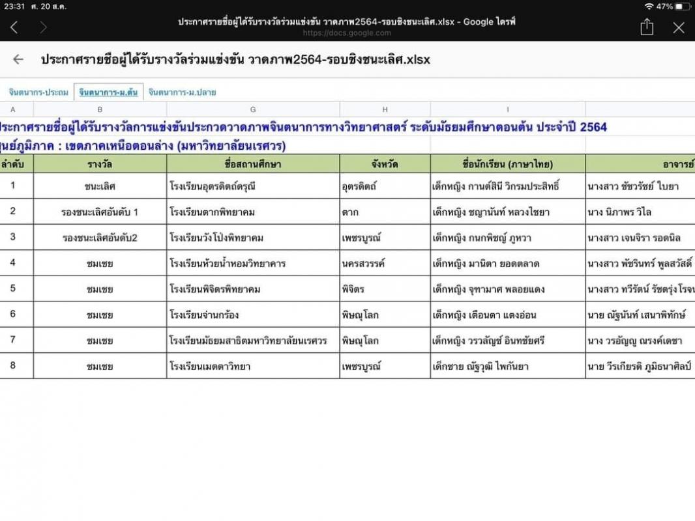This screenshot has height=521, width=695.
Task: Click the รางวัล header cell
Action: coord(100,163)
